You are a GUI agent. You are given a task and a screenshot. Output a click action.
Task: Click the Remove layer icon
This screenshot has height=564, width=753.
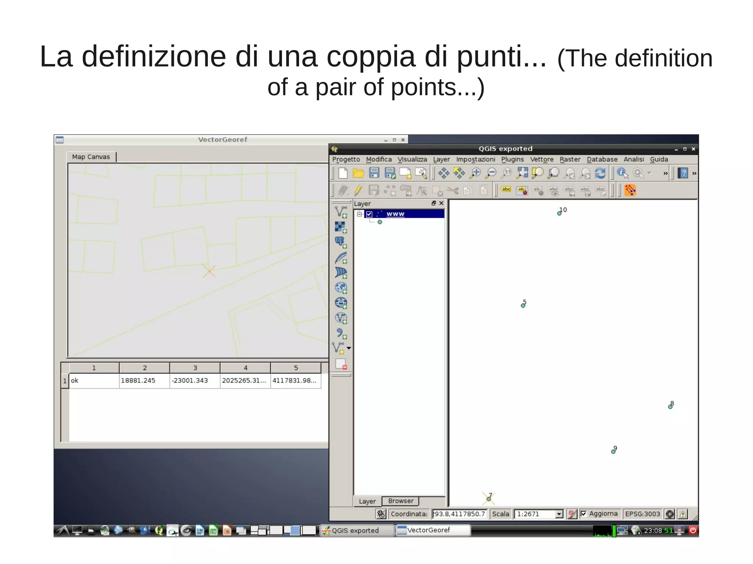coord(341,364)
